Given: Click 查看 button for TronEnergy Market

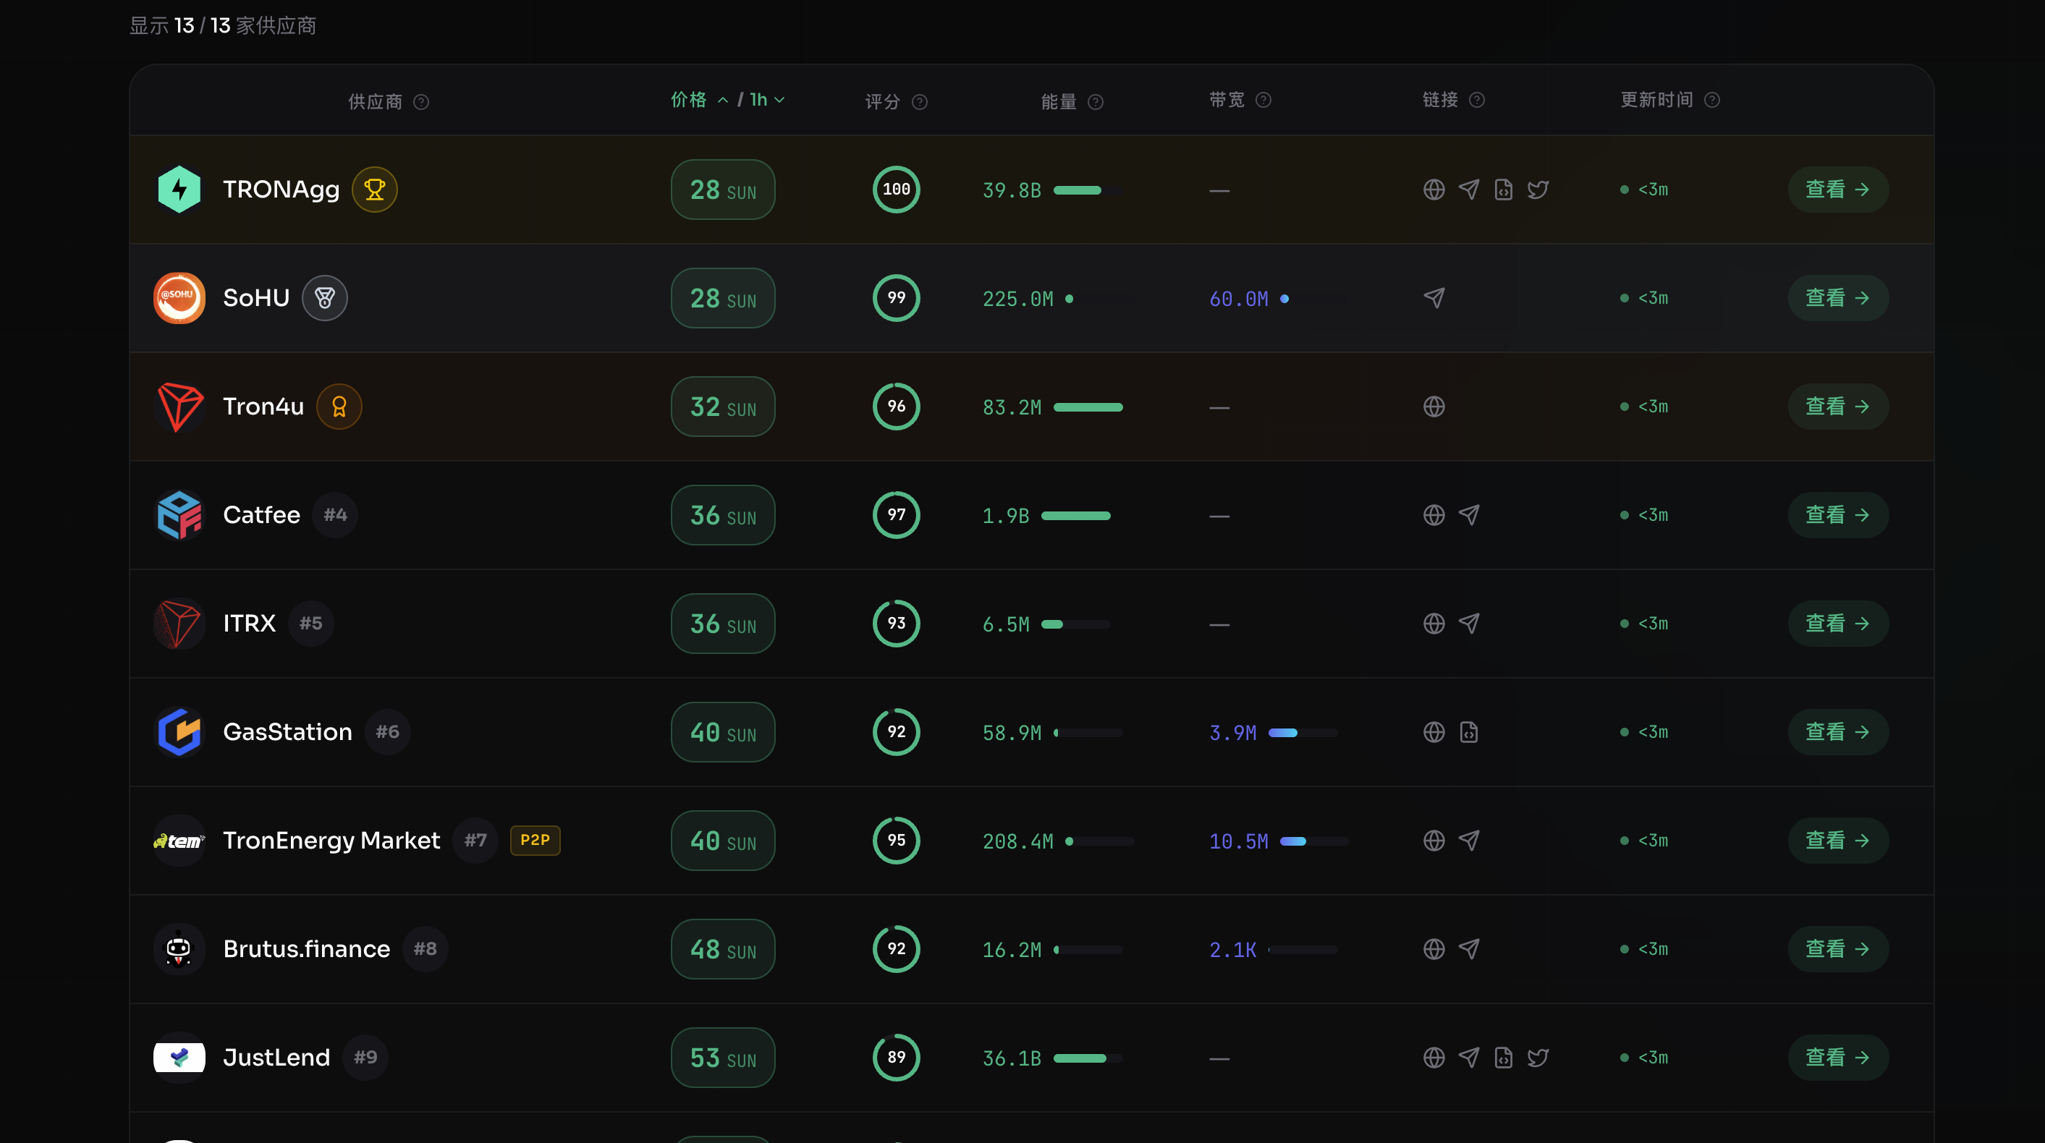Looking at the screenshot, I should [x=1838, y=841].
